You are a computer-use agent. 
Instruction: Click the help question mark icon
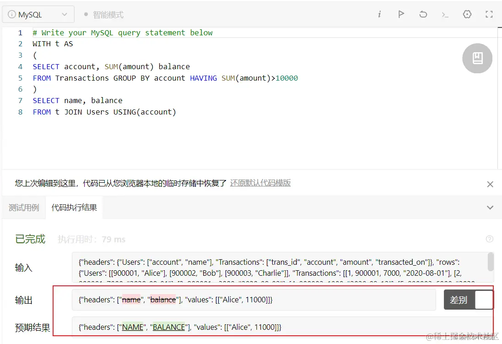pyautogui.click(x=489, y=239)
